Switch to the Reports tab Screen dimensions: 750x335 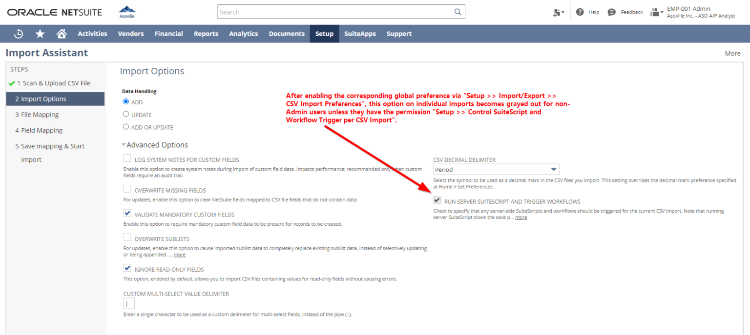206,33
